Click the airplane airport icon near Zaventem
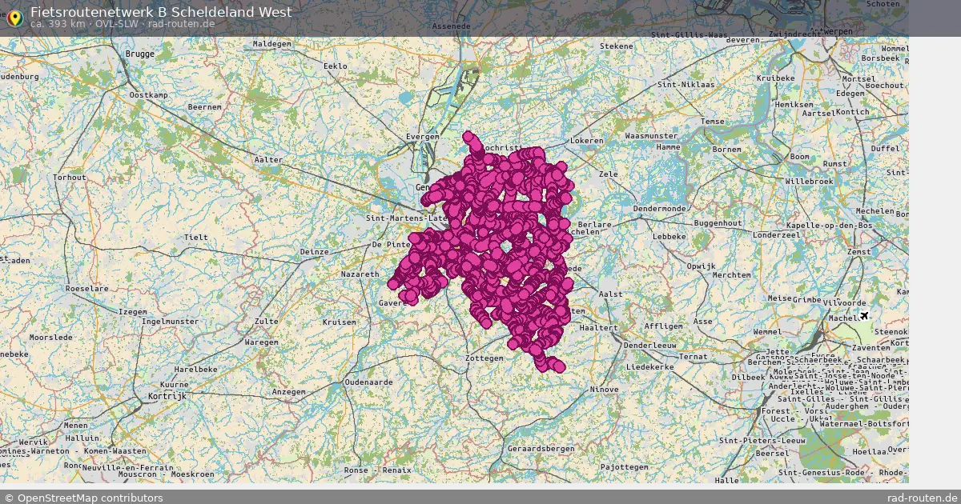Image resolution: width=961 pixels, height=504 pixels. point(864,315)
